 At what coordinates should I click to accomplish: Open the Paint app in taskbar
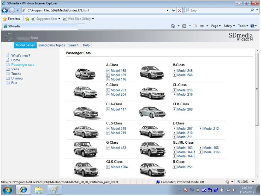click(x=55, y=190)
